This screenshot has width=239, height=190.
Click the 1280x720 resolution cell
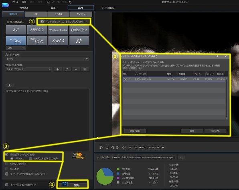pyautogui.click(x=183, y=79)
